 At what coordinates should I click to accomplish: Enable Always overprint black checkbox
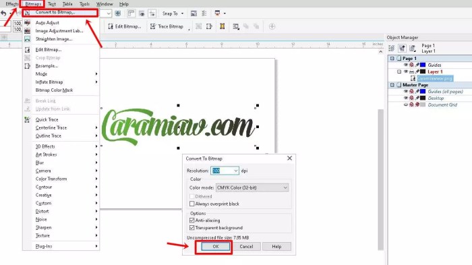pyautogui.click(x=191, y=204)
